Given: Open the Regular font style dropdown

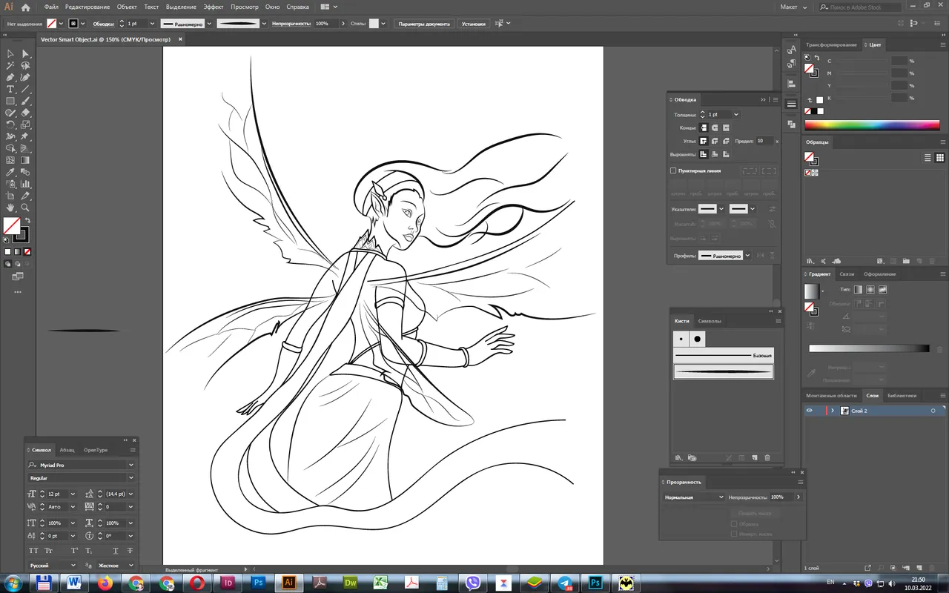Looking at the screenshot, I should (130, 478).
